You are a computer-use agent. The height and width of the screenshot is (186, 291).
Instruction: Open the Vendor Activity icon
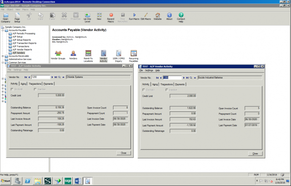(x=103, y=56)
